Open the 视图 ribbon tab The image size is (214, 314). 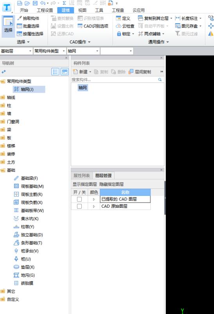tap(82, 10)
